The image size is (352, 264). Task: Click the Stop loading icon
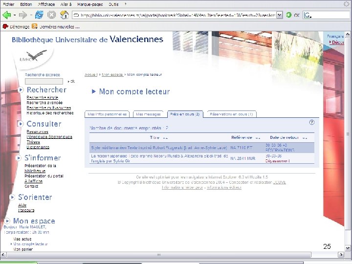coord(51,15)
